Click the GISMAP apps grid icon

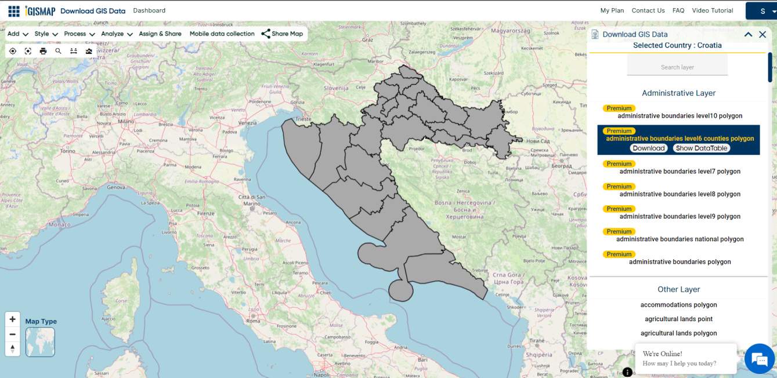(13, 10)
